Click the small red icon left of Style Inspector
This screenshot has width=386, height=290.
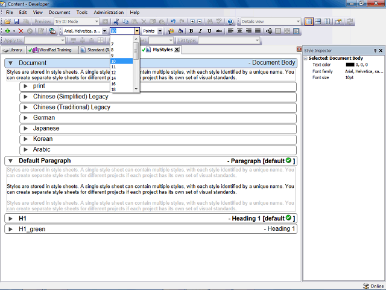coord(299,50)
